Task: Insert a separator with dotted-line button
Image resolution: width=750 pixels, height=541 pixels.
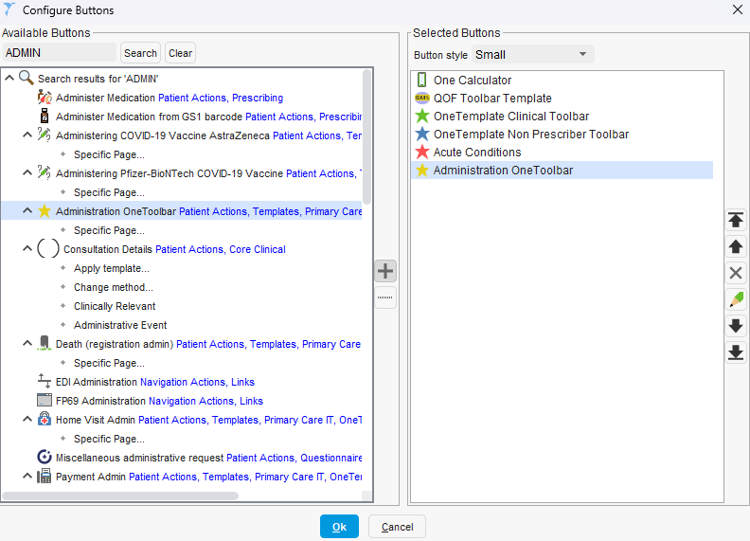Action: click(385, 298)
